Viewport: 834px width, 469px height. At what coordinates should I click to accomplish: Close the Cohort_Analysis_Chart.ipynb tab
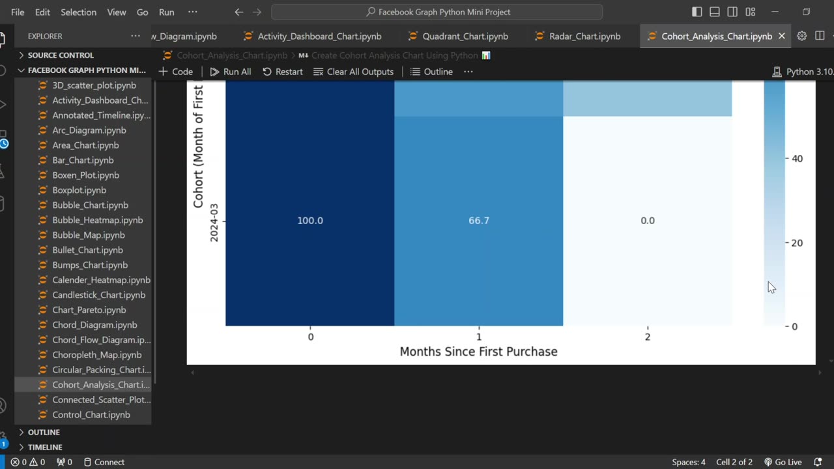[782, 36]
